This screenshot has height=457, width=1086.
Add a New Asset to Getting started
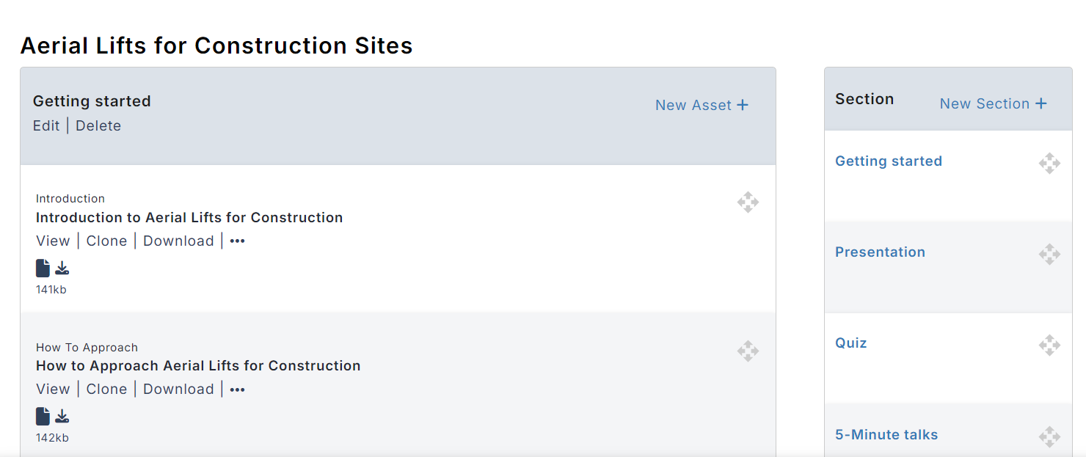point(702,105)
